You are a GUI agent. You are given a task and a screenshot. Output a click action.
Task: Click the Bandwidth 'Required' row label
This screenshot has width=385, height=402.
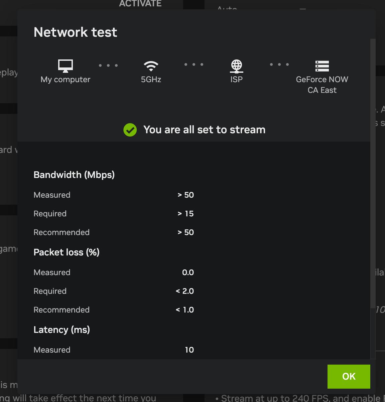coord(50,214)
